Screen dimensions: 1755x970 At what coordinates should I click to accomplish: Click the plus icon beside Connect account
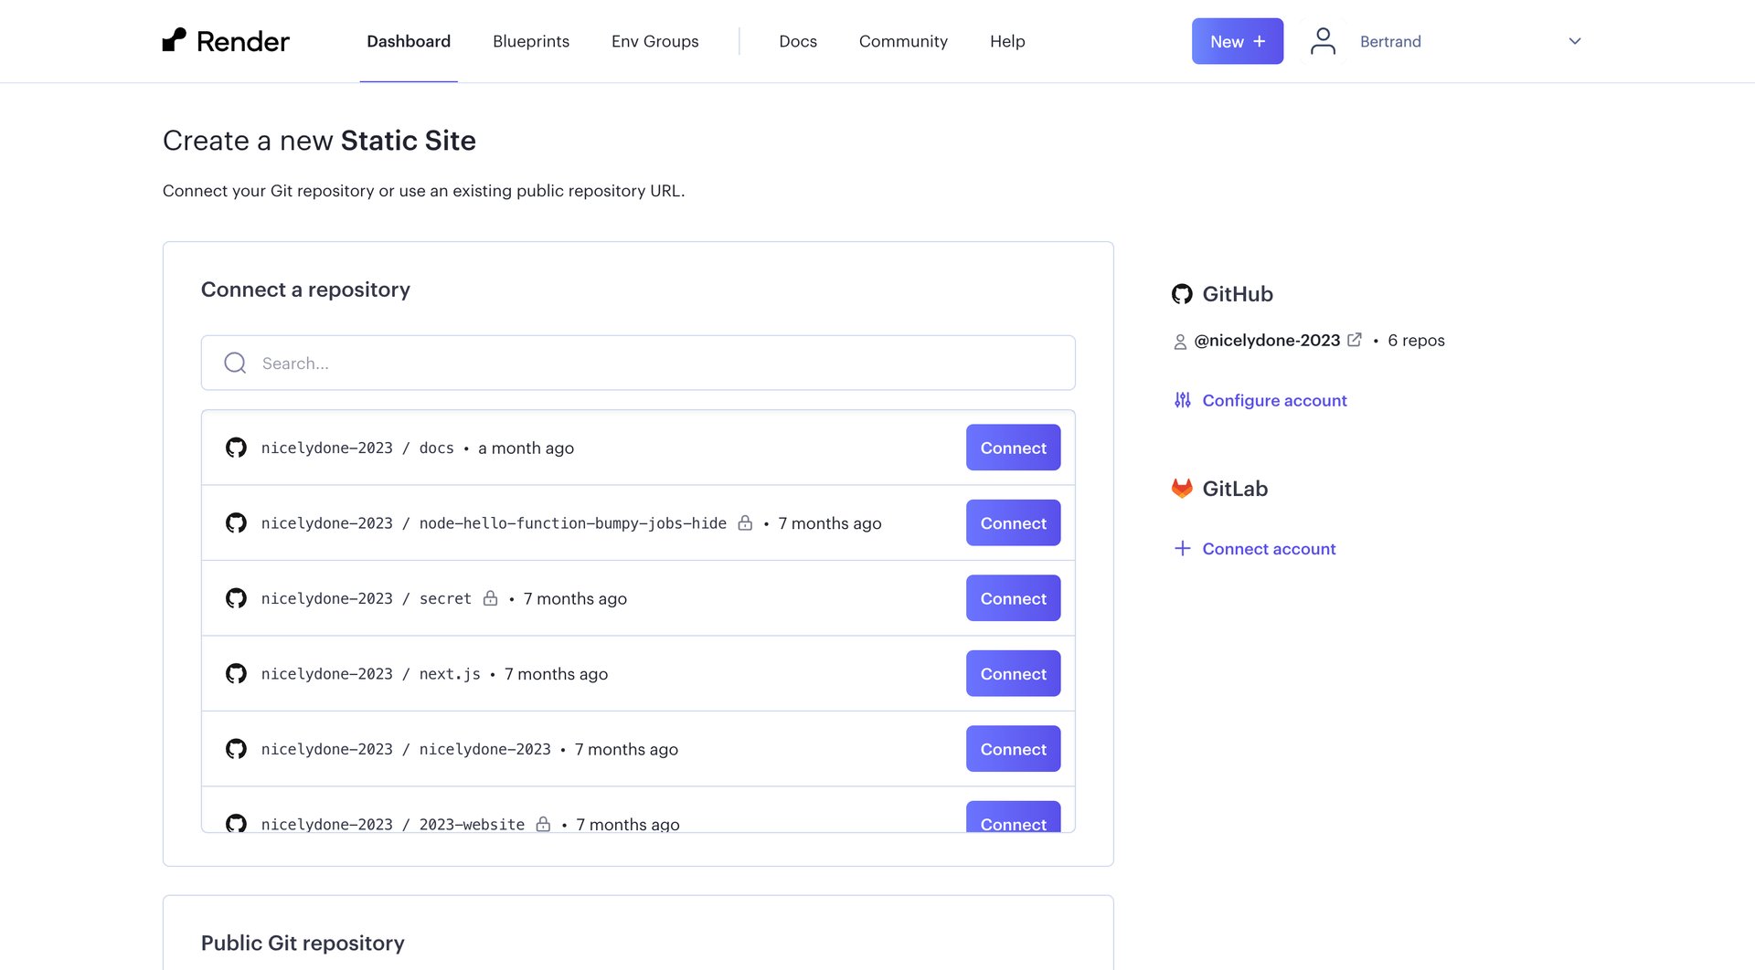tap(1181, 548)
